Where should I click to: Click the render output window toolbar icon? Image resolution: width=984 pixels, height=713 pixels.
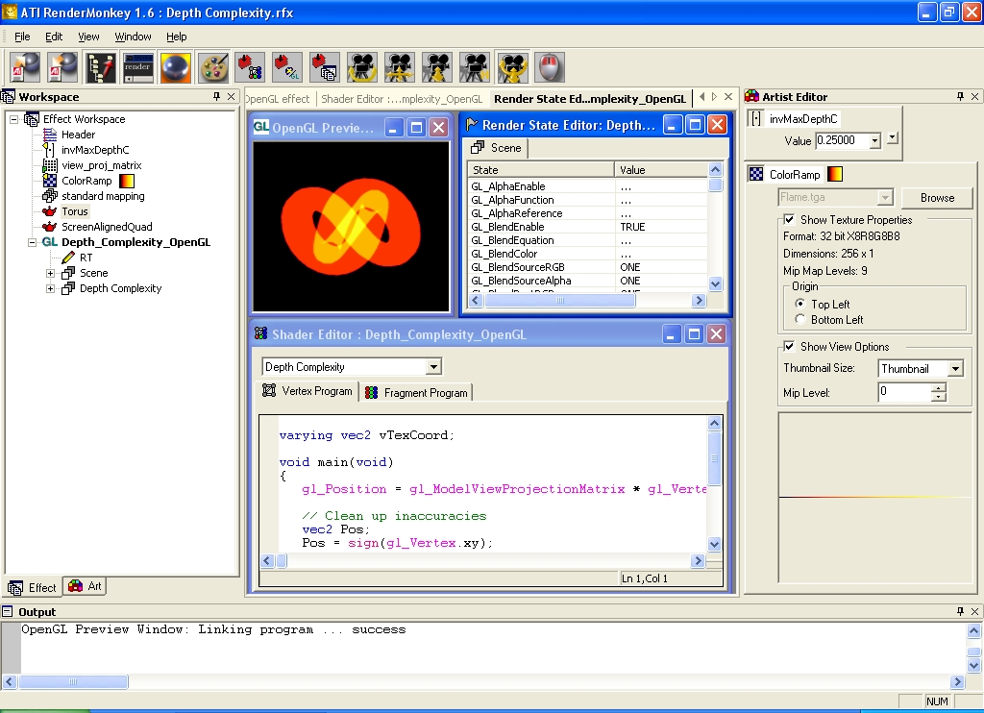point(138,67)
